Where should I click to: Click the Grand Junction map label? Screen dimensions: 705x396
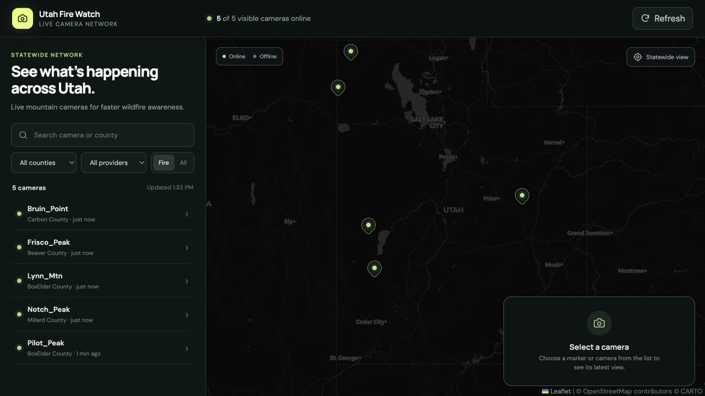(589, 233)
